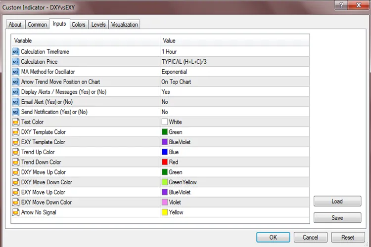Image resolution: width=371 pixels, height=247 pixels.
Task: Click the Calculation Timeframe variable icon
Action: [x=15, y=52]
